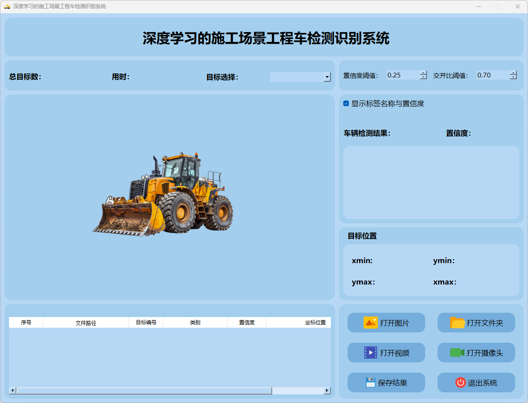Click the table's horizontal scrollbar right arrow

[x=327, y=391]
